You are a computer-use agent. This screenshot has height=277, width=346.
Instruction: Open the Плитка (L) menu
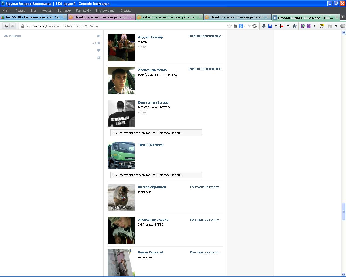(x=83, y=11)
